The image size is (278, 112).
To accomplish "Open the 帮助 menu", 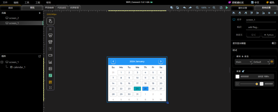I will point(48,3).
